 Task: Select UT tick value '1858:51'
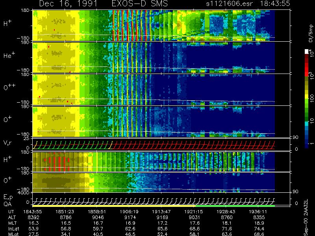tap(97, 212)
